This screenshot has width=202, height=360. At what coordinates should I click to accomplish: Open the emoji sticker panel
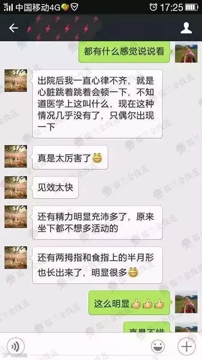pyautogui.click(x=158, y=346)
